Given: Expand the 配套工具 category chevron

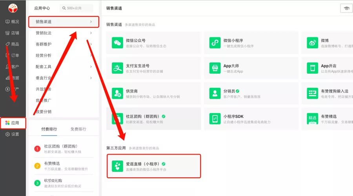Looking at the screenshot, I should point(91,67).
